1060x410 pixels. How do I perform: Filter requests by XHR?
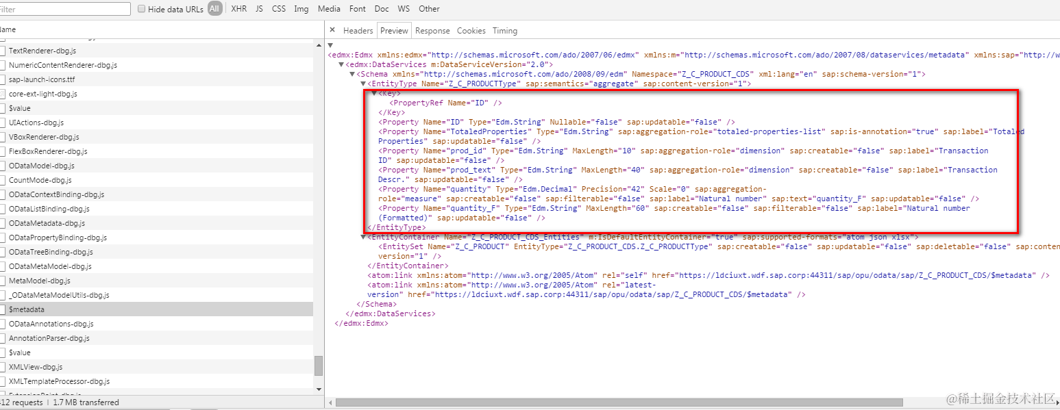click(239, 9)
